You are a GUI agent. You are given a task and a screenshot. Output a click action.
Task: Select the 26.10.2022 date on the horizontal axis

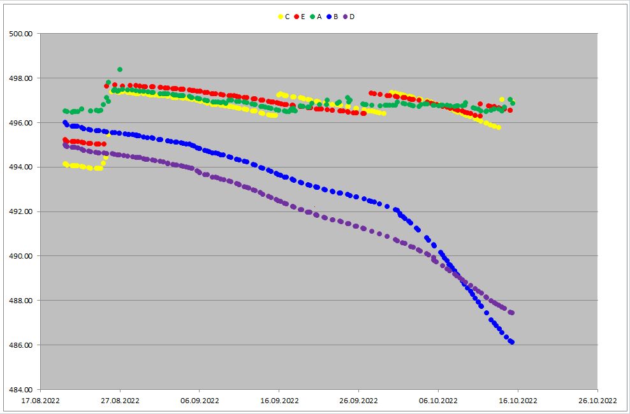(597, 401)
